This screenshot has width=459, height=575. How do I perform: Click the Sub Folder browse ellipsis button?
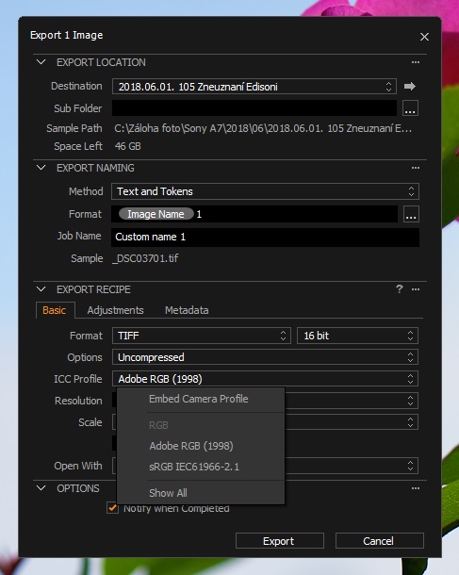click(x=410, y=108)
